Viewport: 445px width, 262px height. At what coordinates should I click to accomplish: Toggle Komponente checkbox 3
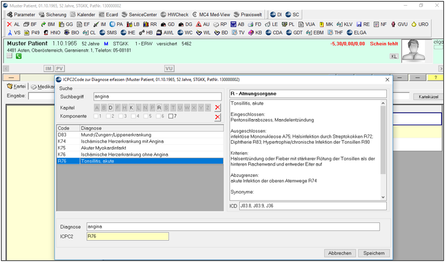click(x=121, y=116)
